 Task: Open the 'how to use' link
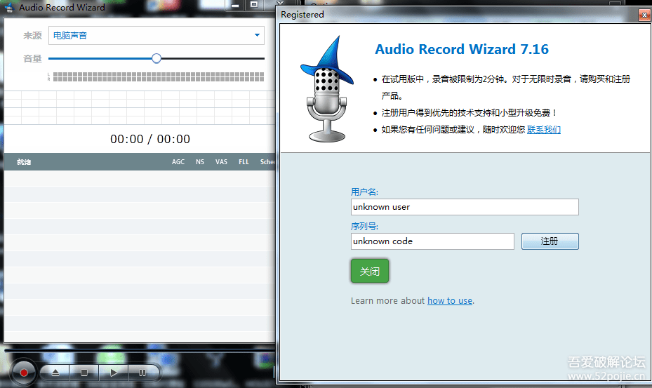coord(450,301)
